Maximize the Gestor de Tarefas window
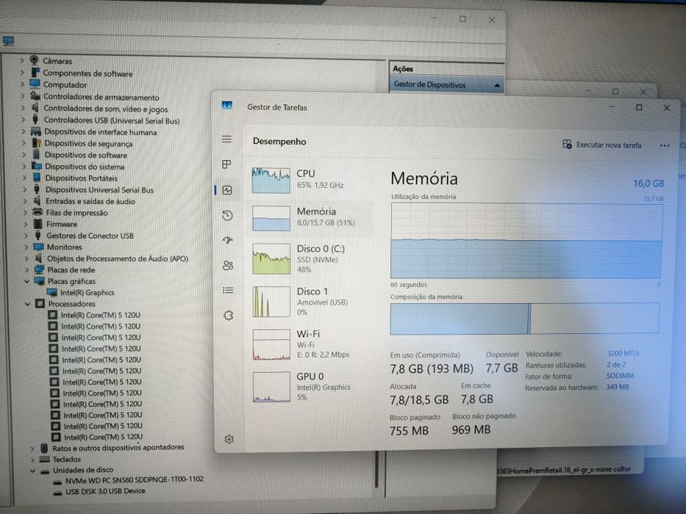This screenshot has width=686, height=514. [639, 107]
